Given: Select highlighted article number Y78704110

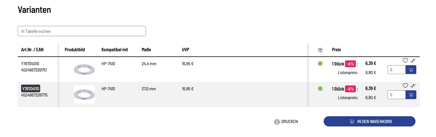Looking at the screenshot, I should coord(31,89).
